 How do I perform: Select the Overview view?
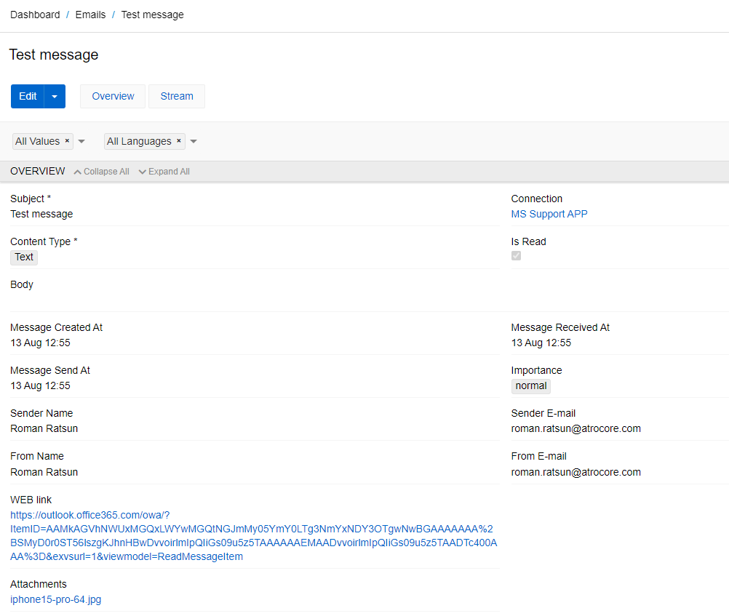(112, 96)
